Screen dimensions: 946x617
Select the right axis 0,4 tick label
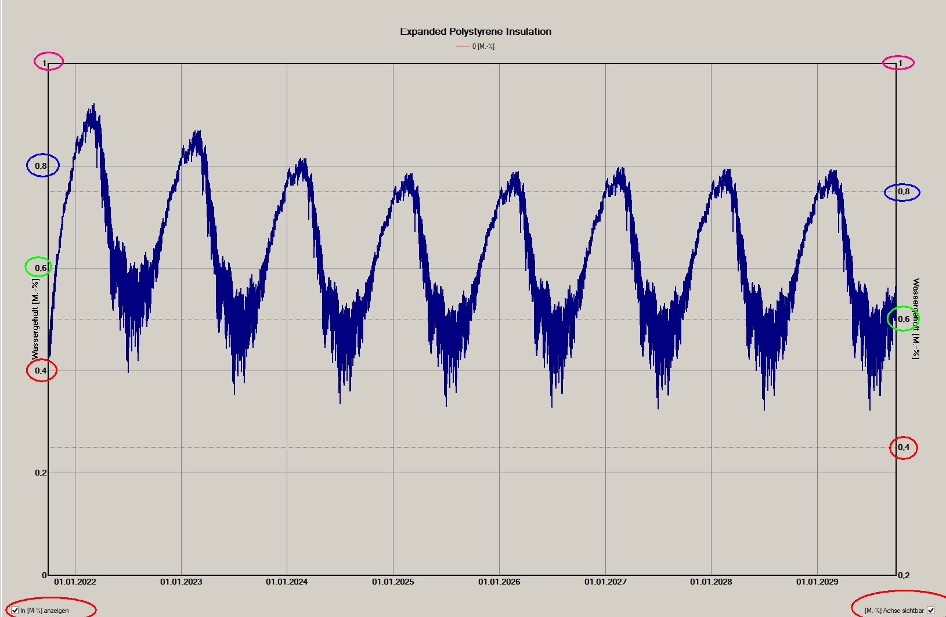[904, 447]
